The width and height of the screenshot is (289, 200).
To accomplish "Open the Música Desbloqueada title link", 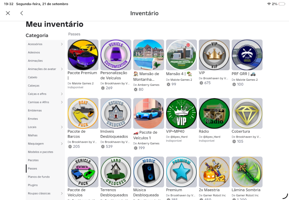I will [x=146, y=192].
